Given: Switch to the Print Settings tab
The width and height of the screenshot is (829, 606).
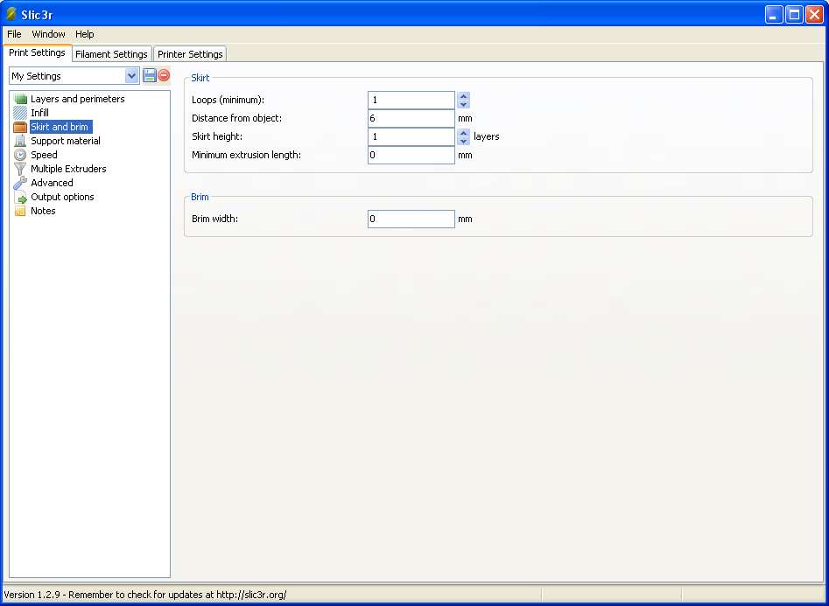Looking at the screenshot, I should pos(37,52).
